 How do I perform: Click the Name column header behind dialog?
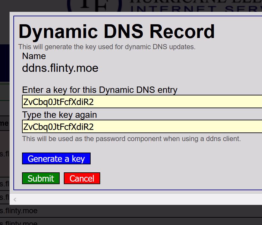(x=4, y=124)
